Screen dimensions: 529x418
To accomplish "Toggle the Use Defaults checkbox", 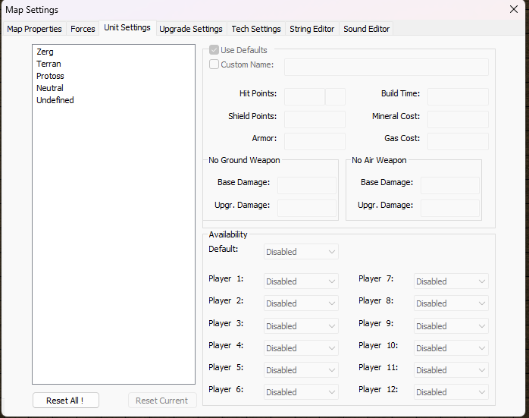I will (214, 50).
